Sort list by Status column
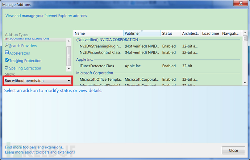 coord(171,33)
